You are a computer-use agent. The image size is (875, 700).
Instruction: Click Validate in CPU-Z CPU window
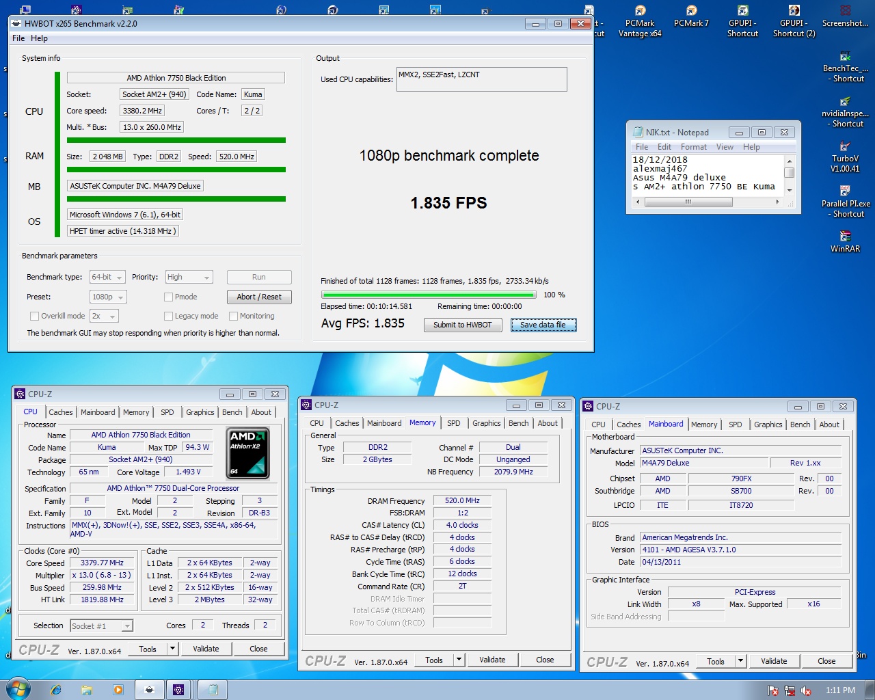(206, 649)
